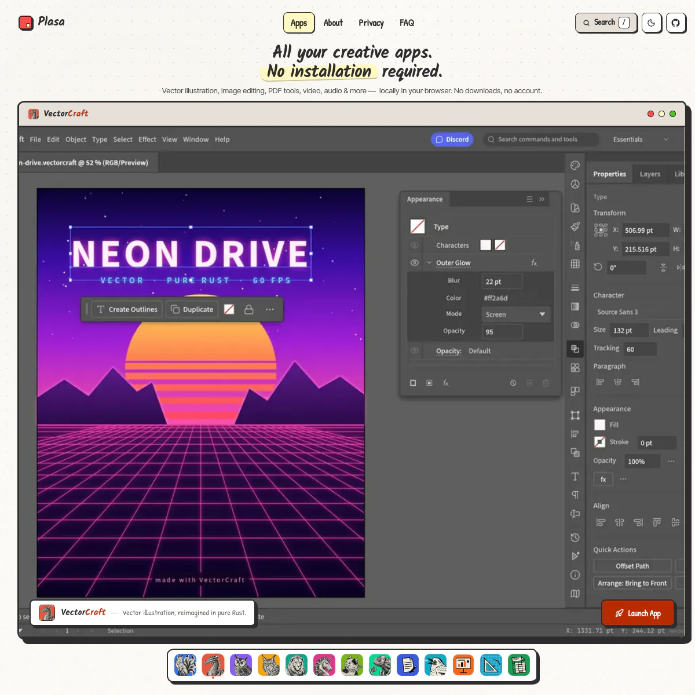Viewport: 695px width, 695px height.
Task: Open the presentation chart app in dock
Action: pos(463,665)
